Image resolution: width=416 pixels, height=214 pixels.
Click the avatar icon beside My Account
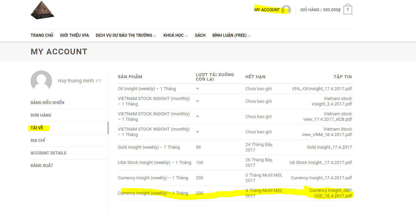286,10
